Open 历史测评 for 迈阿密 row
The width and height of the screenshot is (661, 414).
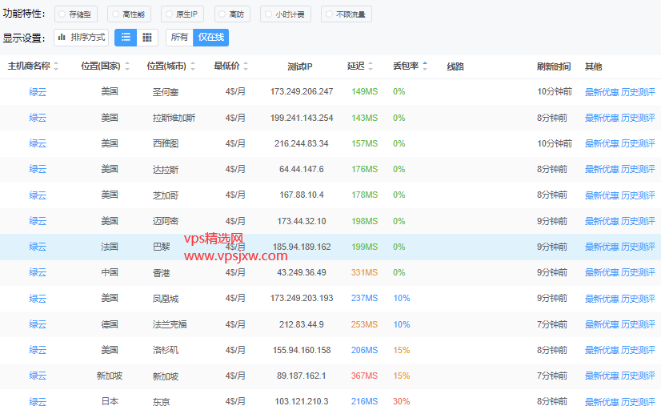[x=638, y=221]
